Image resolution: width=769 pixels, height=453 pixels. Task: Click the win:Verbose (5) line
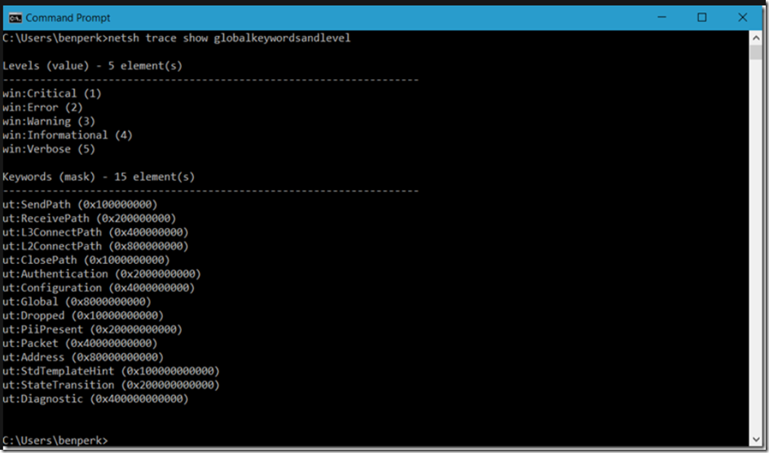coord(49,149)
